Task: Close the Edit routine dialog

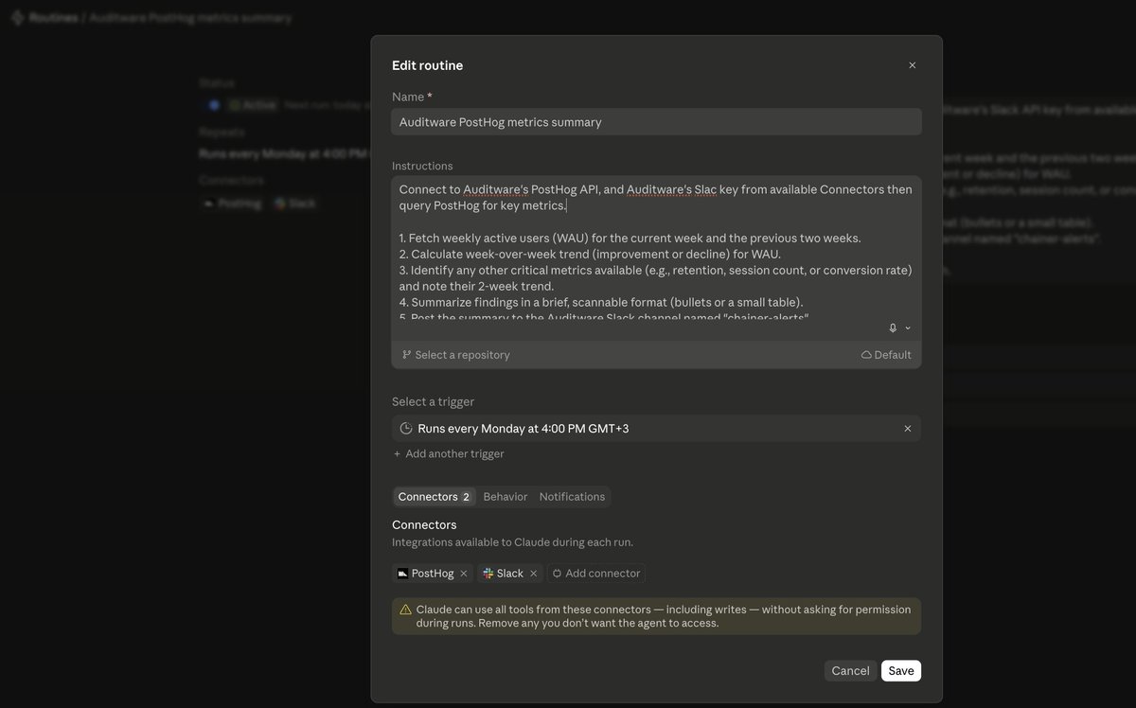Action: [913, 65]
